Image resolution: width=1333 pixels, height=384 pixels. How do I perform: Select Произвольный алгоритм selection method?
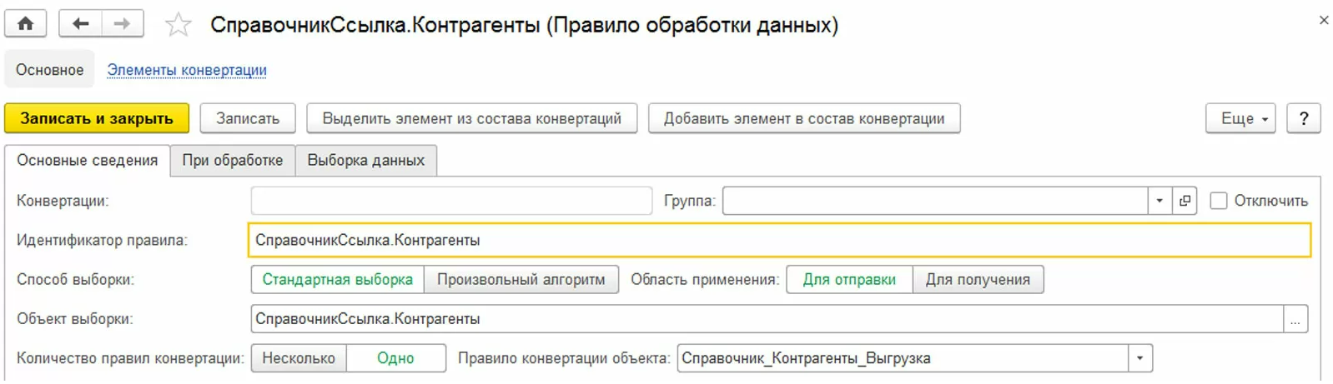[521, 280]
